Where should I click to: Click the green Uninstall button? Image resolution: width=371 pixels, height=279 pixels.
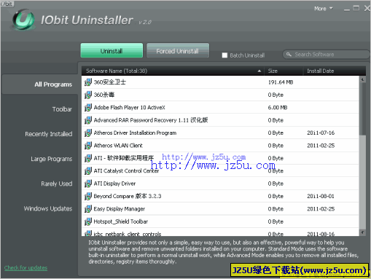(112, 50)
